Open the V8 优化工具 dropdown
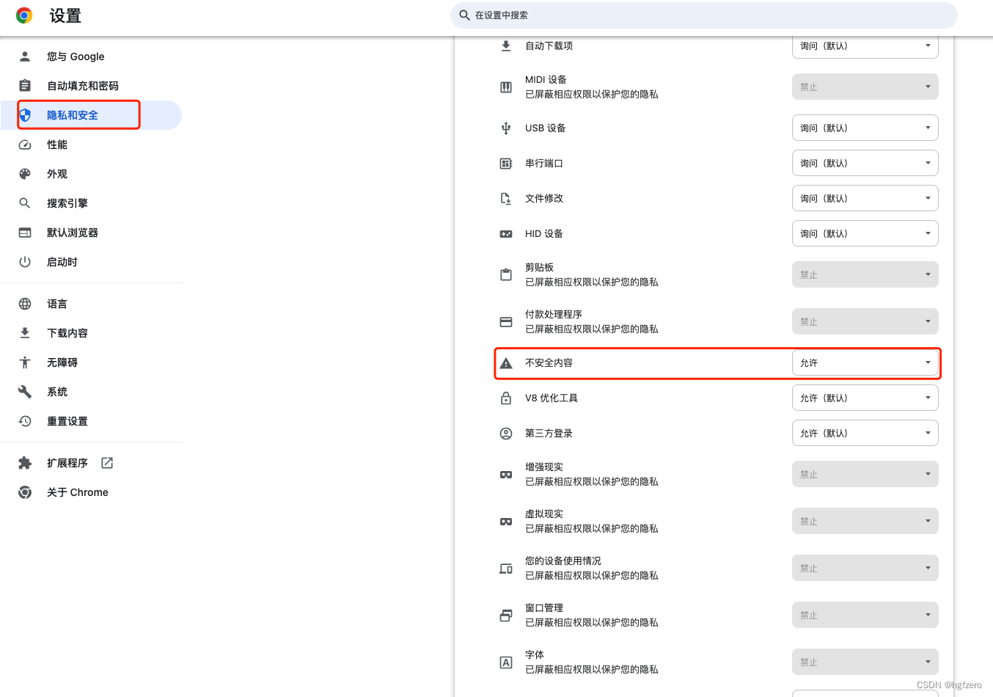 865,398
